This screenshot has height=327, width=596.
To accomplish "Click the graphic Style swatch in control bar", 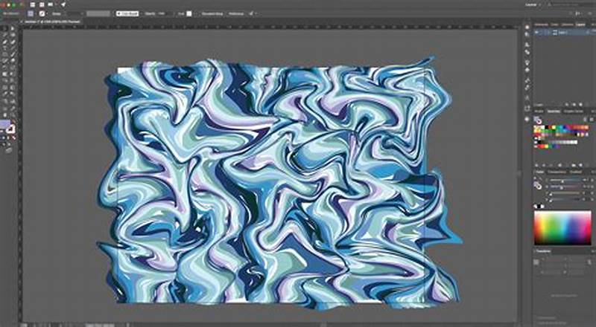I will click(x=189, y=13).
